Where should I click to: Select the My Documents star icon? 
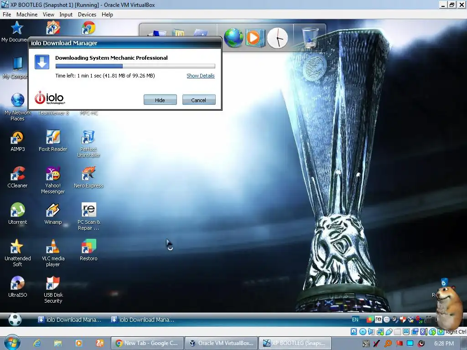tap(17, 28)
